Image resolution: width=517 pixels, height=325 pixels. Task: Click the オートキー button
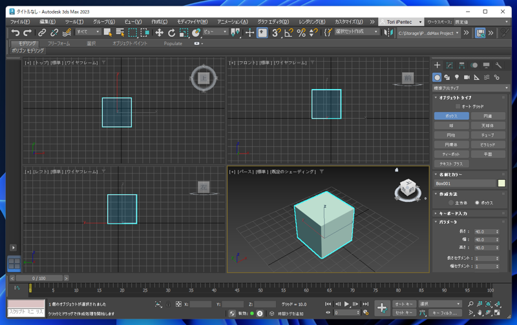click(x=403, y=304)
